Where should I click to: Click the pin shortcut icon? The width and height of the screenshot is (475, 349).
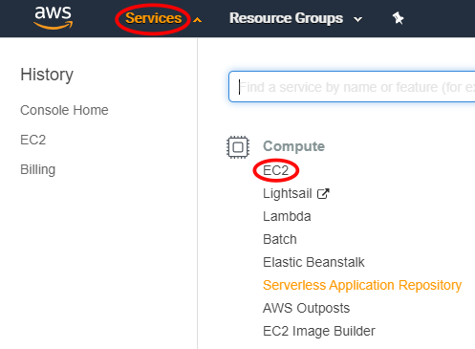(398, 18)
